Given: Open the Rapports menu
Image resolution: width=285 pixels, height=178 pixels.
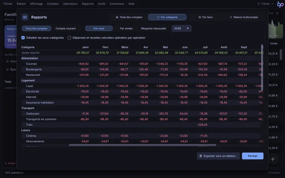Looking at the screenshot, I should pos(88,4).
